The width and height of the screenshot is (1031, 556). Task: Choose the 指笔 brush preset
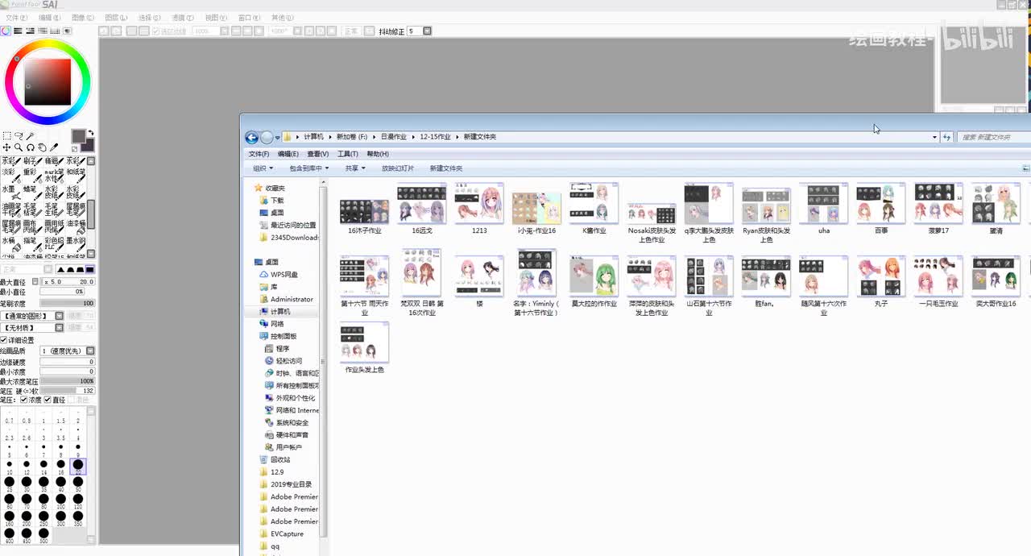(32, 246)
